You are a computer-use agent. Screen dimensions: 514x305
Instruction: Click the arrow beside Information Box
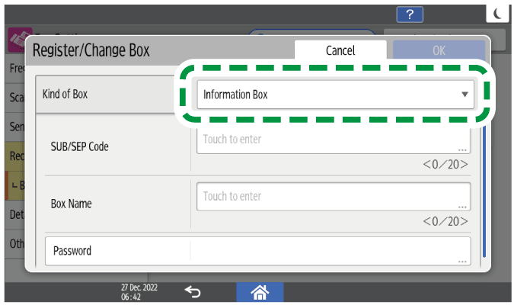pyautogui.click(x=465, y=95)
